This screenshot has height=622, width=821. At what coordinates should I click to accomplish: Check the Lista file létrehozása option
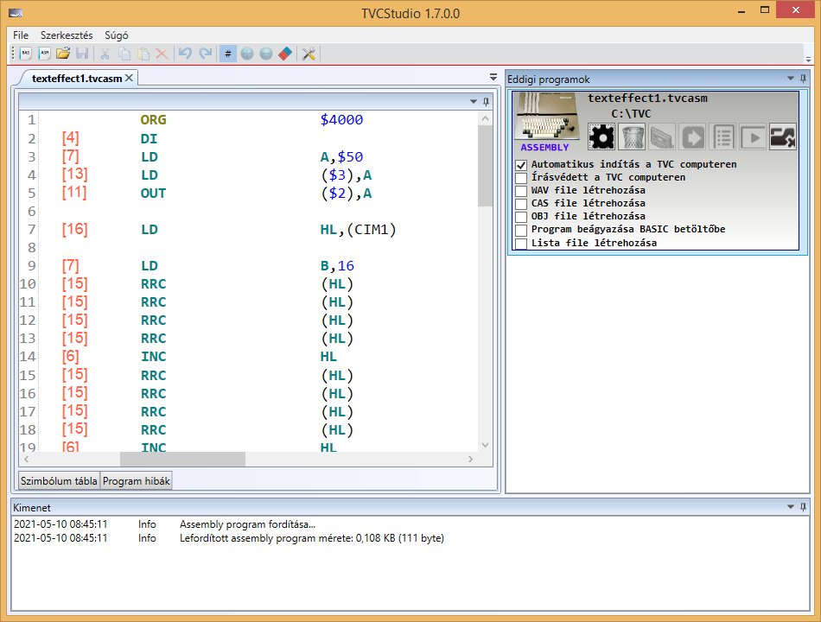(521, 243)
